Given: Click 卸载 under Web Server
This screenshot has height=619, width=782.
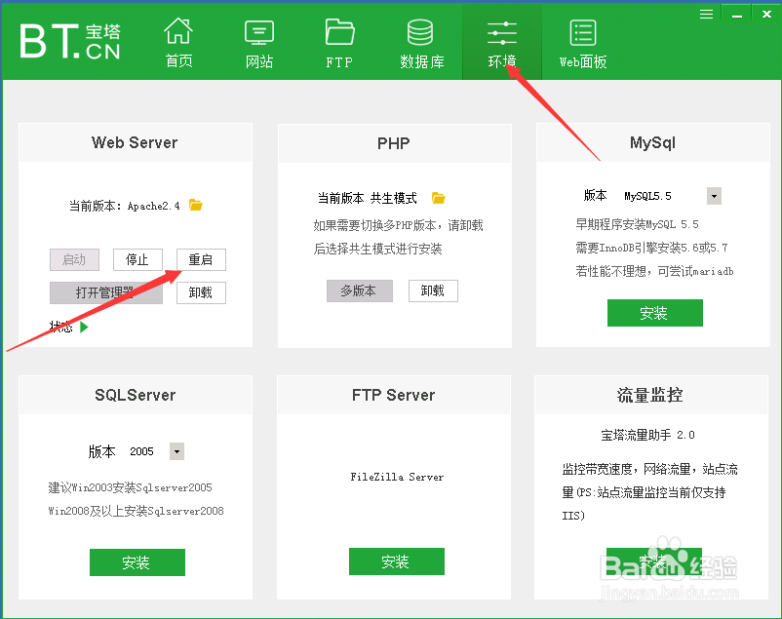Looking at the screenshot, I should point(201,292).
